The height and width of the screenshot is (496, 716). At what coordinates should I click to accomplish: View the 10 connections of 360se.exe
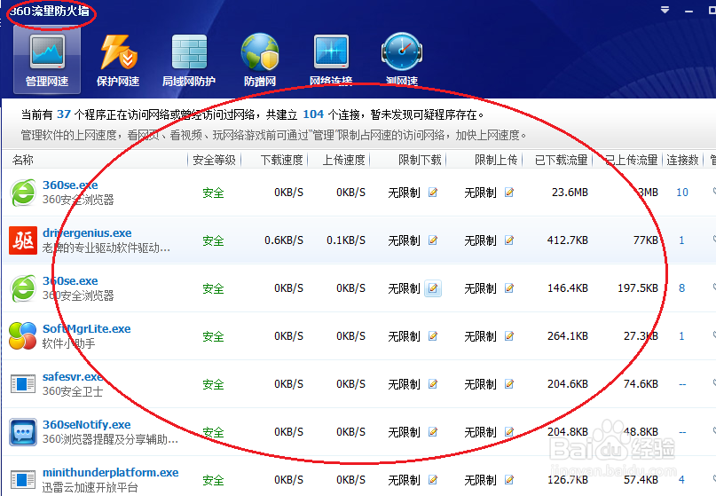[682, 193]
